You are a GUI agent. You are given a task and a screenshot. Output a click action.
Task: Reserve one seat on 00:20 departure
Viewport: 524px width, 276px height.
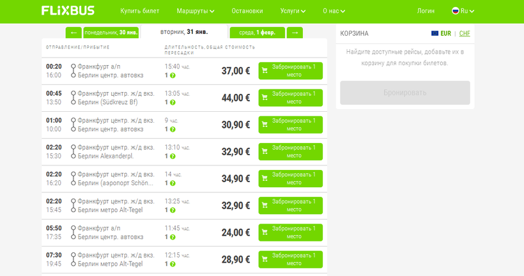point(291,71)
